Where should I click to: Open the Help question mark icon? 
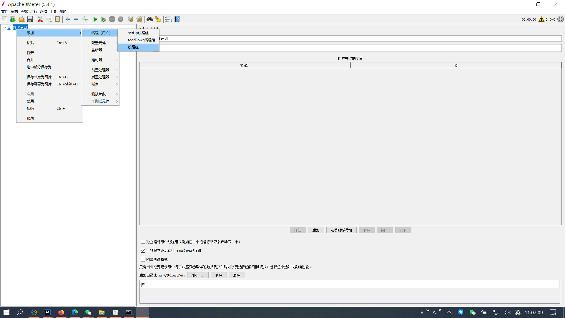tap(177, 19)
